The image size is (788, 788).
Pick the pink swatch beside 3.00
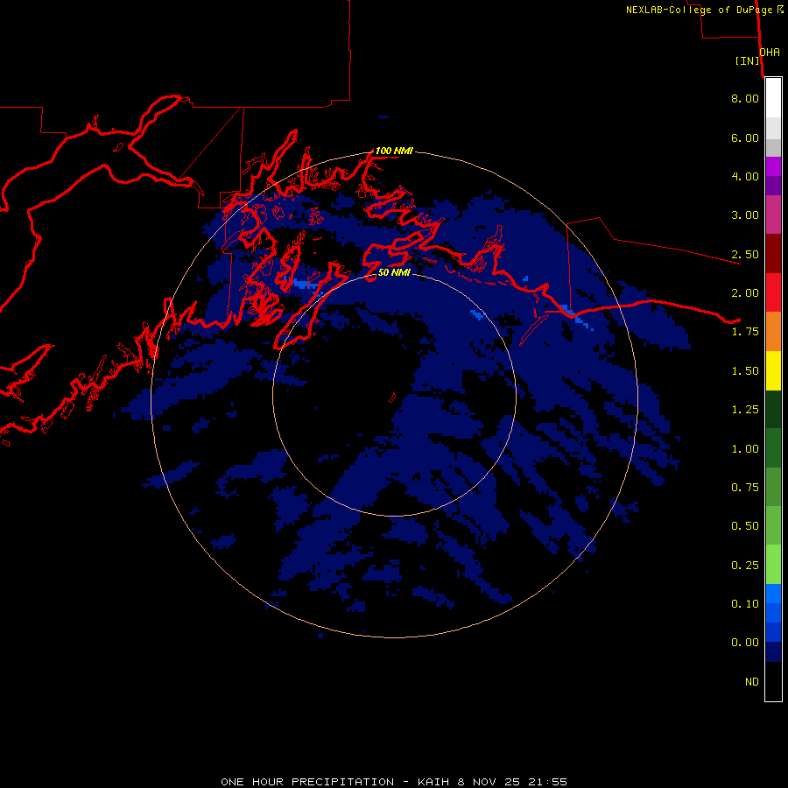click(x=773, y=215)
